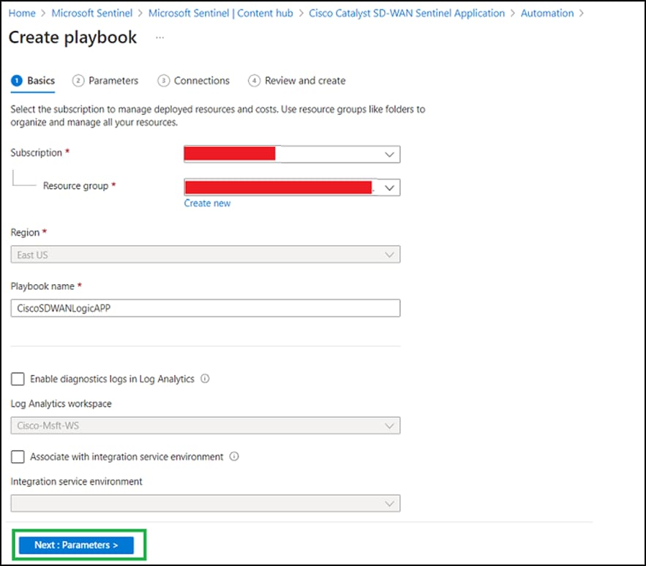Image resolution: width=646 pixels, height=566 pixels.
Task: Navigate to Microsoft Sentinel | Content hub breadcrumb
Action: click(220, 13)
